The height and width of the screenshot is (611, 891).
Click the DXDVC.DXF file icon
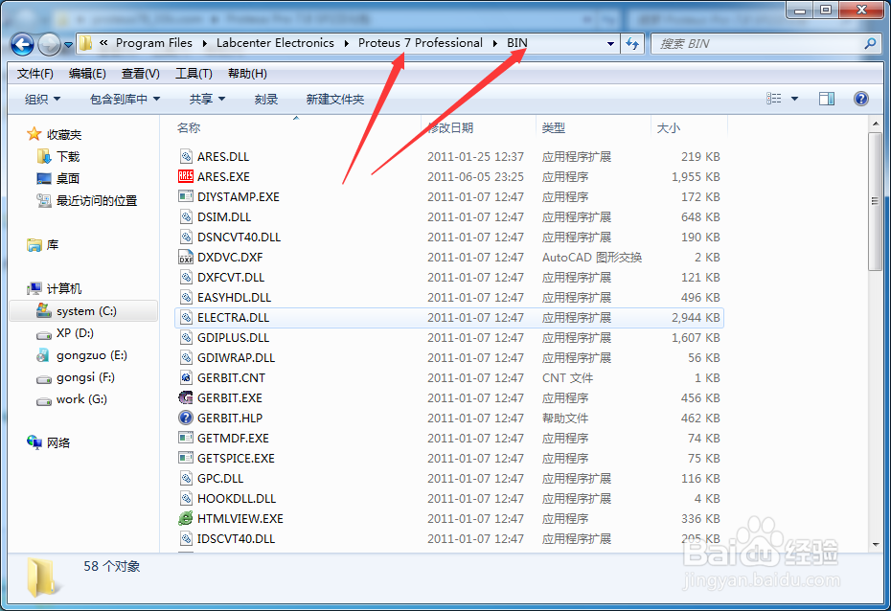pos(186,257)
